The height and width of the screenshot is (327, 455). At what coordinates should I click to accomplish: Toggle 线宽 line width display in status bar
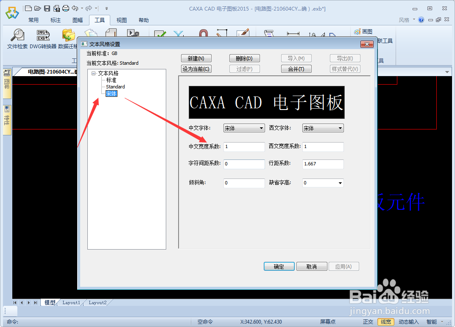385,322
